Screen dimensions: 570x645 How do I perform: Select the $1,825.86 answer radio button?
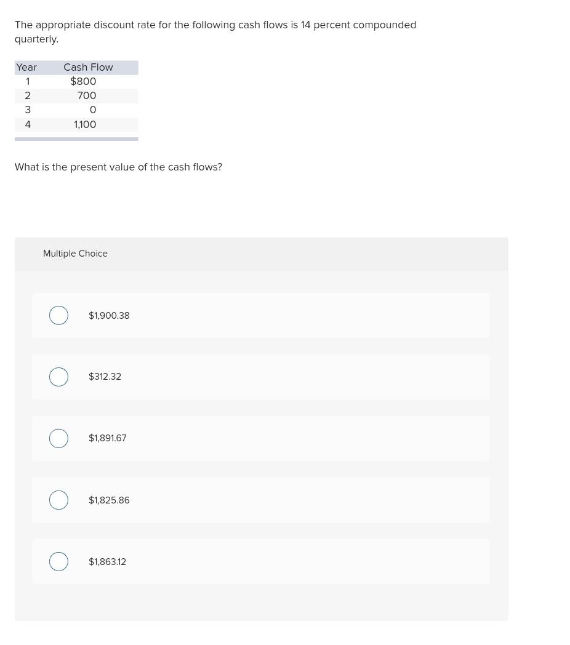pyautogui.click(x=58, y=500)
